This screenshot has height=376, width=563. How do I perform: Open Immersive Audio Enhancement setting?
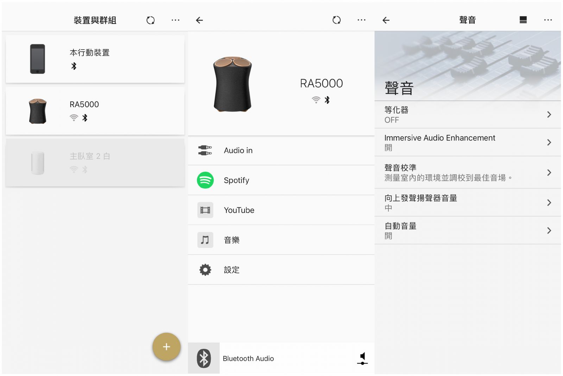[x=468, y=143]
